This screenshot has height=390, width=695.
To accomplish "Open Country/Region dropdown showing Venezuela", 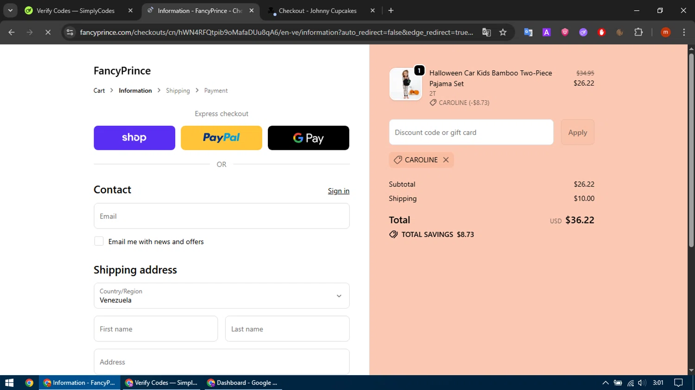I will pyautogui.click(x=221, y=296).
